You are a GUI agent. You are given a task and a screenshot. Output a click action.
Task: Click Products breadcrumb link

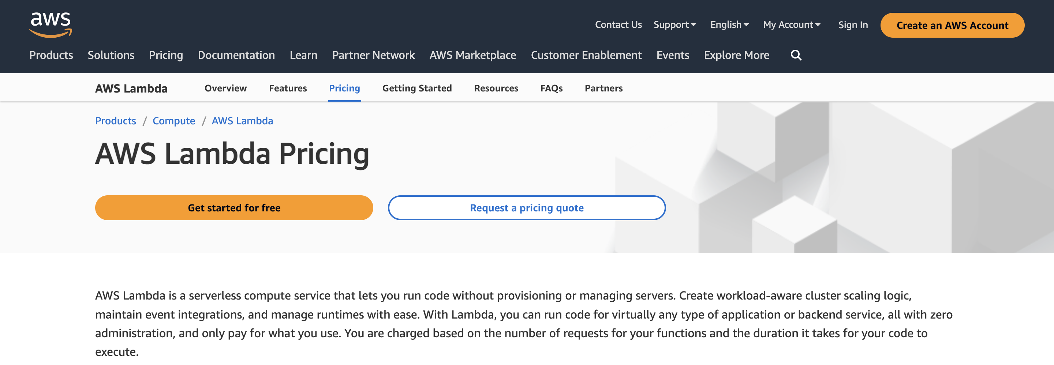coord(115,121)
